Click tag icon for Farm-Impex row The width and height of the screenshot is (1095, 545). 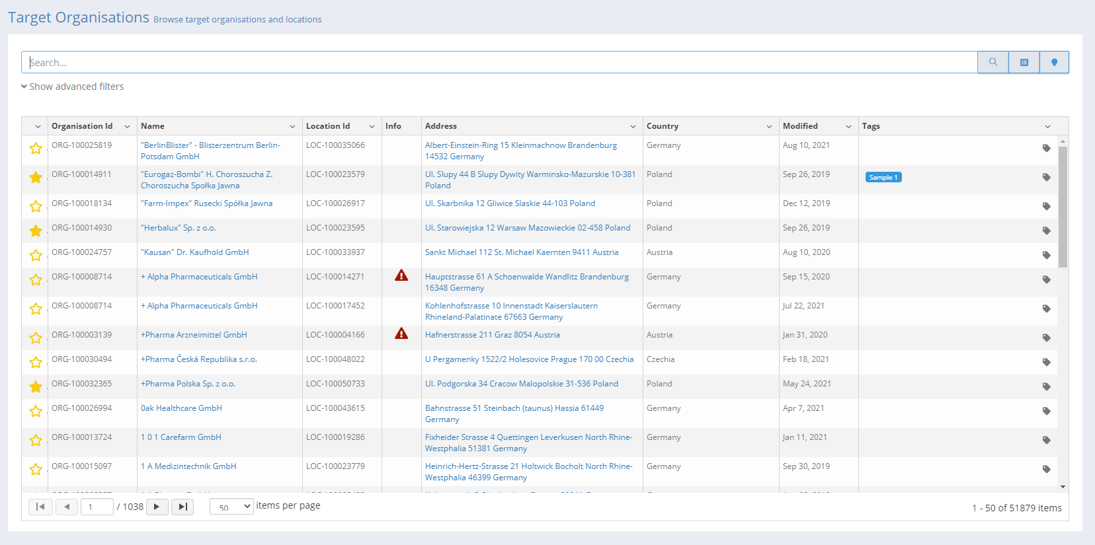(x=1046, y=207)
